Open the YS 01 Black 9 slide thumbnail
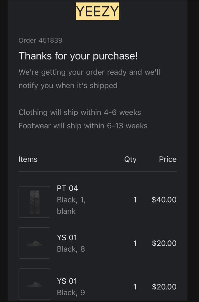 point(34,284)
